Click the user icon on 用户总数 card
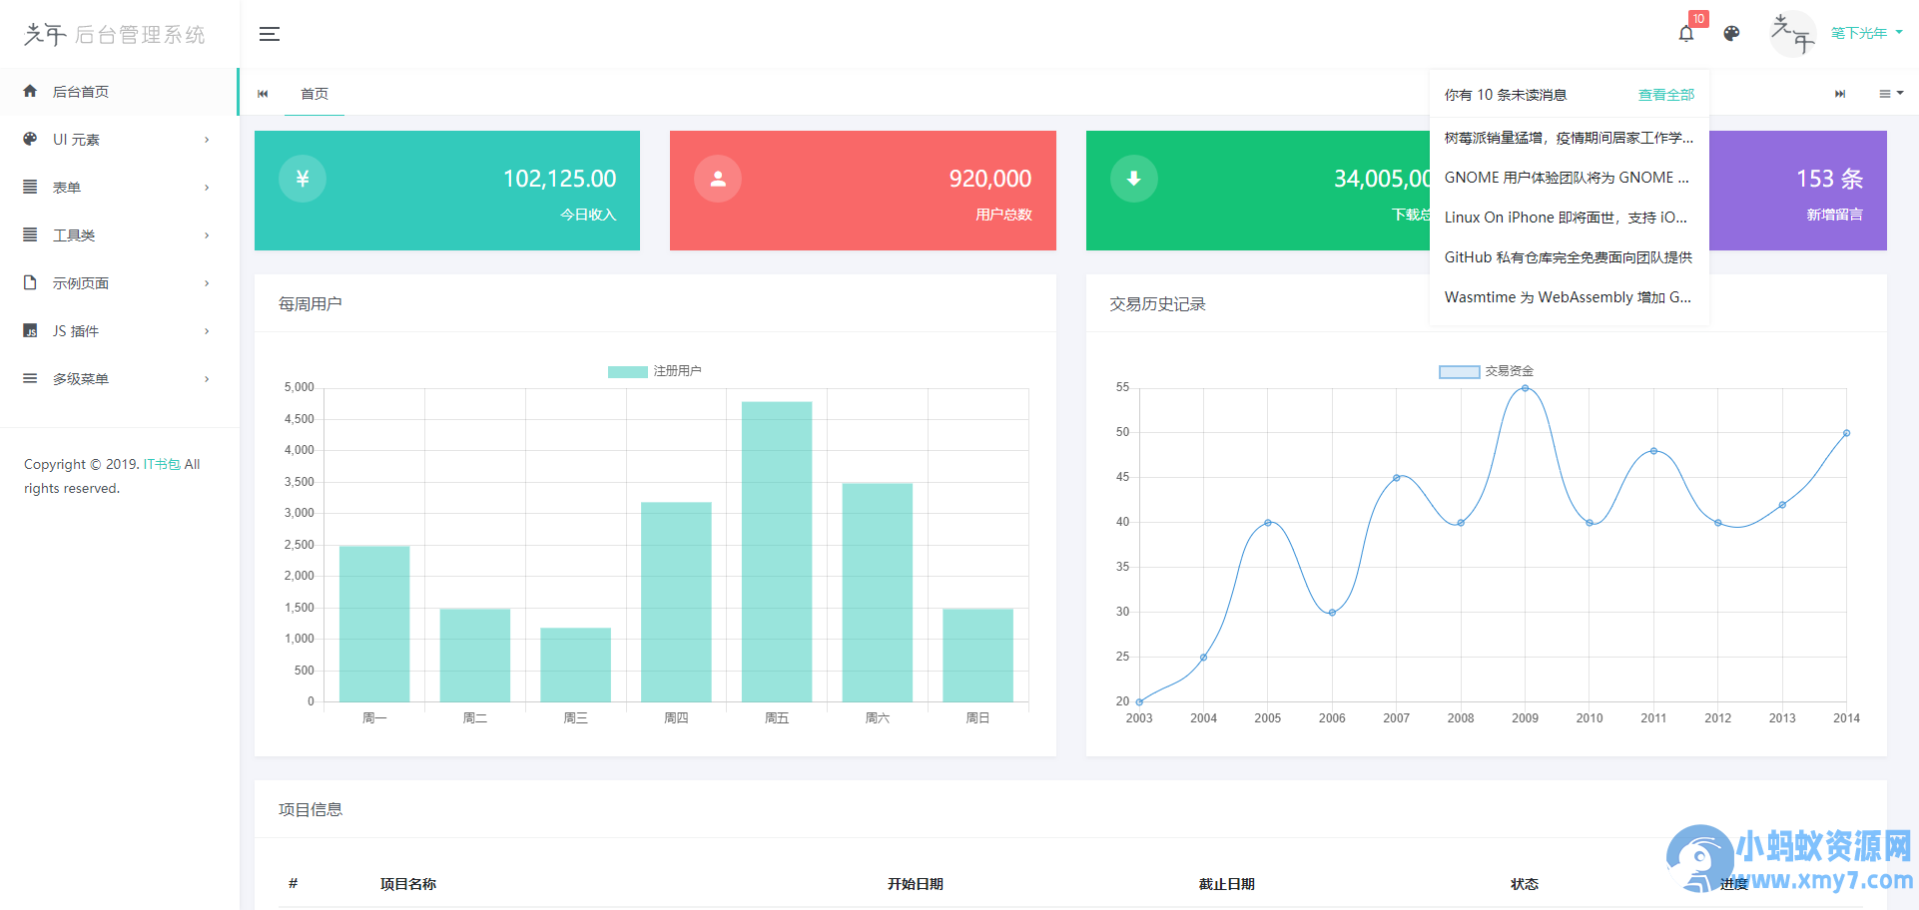The height and width of the screenshot is (910, 1919). click(718, 179)
